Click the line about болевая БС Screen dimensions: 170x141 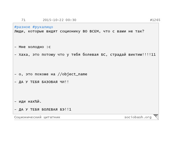click(x=85, y=55)
